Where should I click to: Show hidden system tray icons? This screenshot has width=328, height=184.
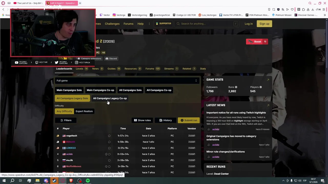tap(283, 181)
